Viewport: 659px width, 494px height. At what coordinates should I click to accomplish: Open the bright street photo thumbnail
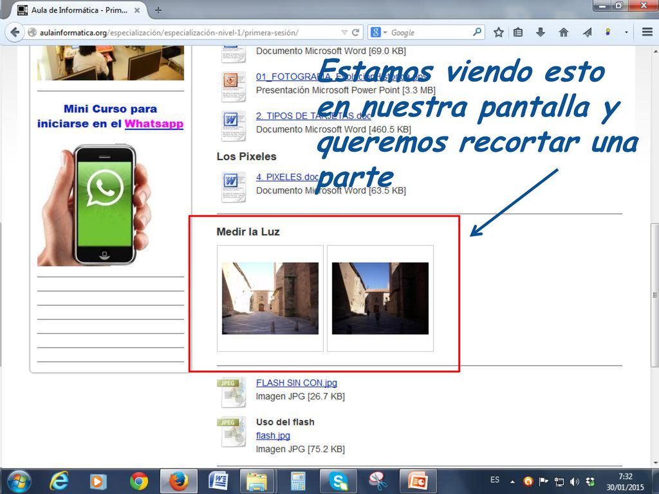point(270,298)
